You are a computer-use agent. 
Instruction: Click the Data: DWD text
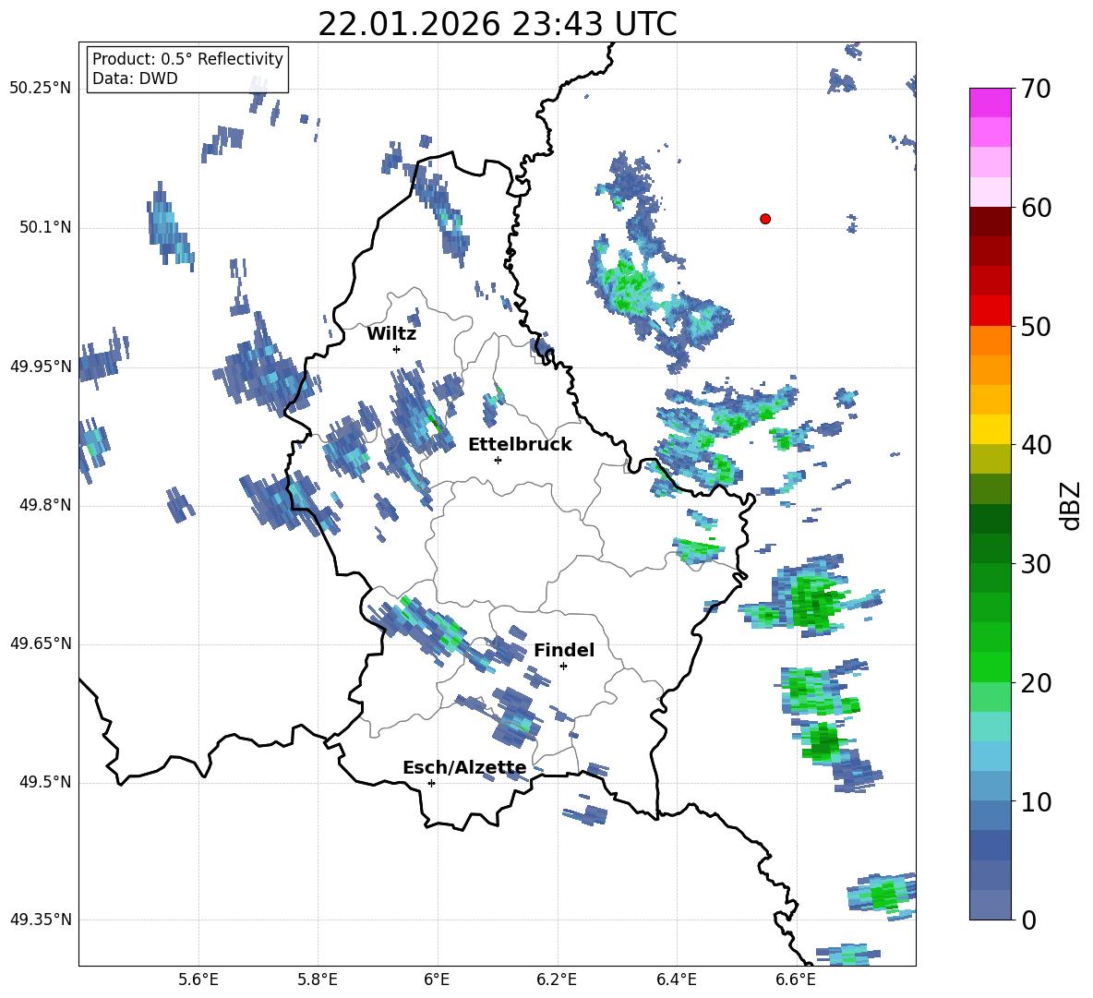point(135,78)
